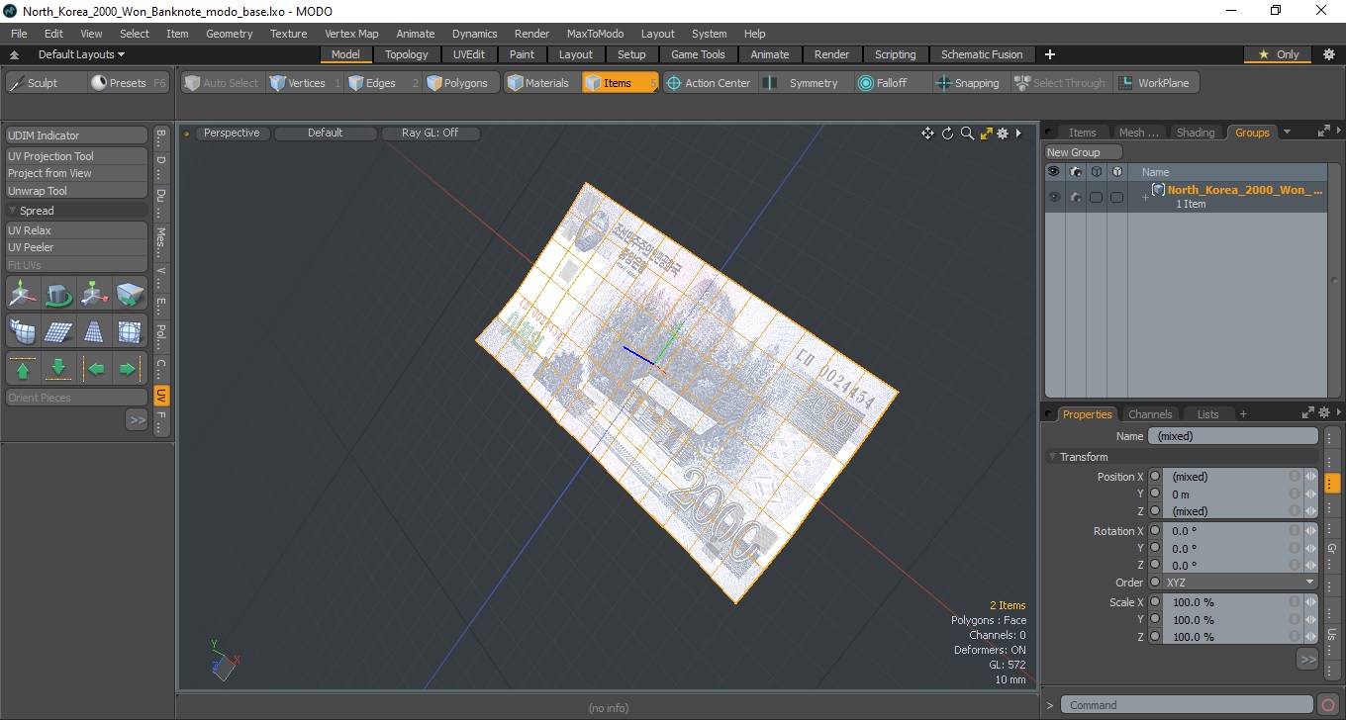Toggle visibility eye for North_Korea group
1346x720 pixels.
[1054, 197]
